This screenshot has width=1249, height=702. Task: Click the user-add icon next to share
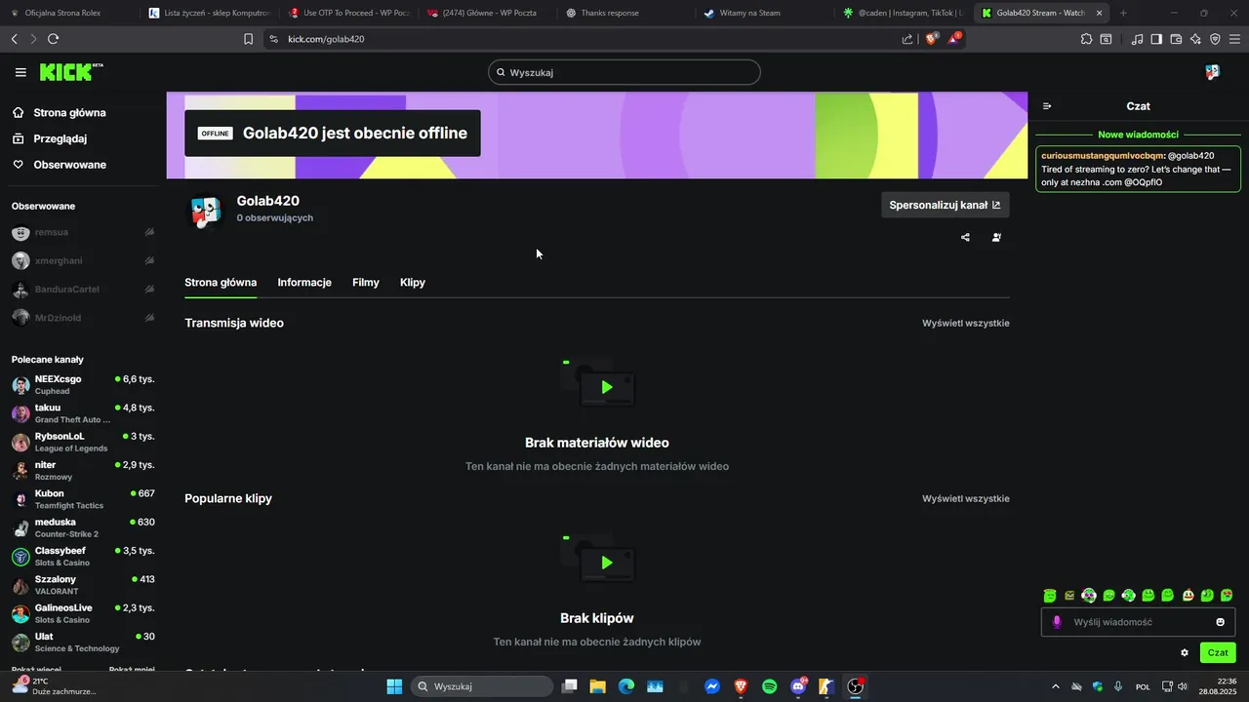(996, 237)
